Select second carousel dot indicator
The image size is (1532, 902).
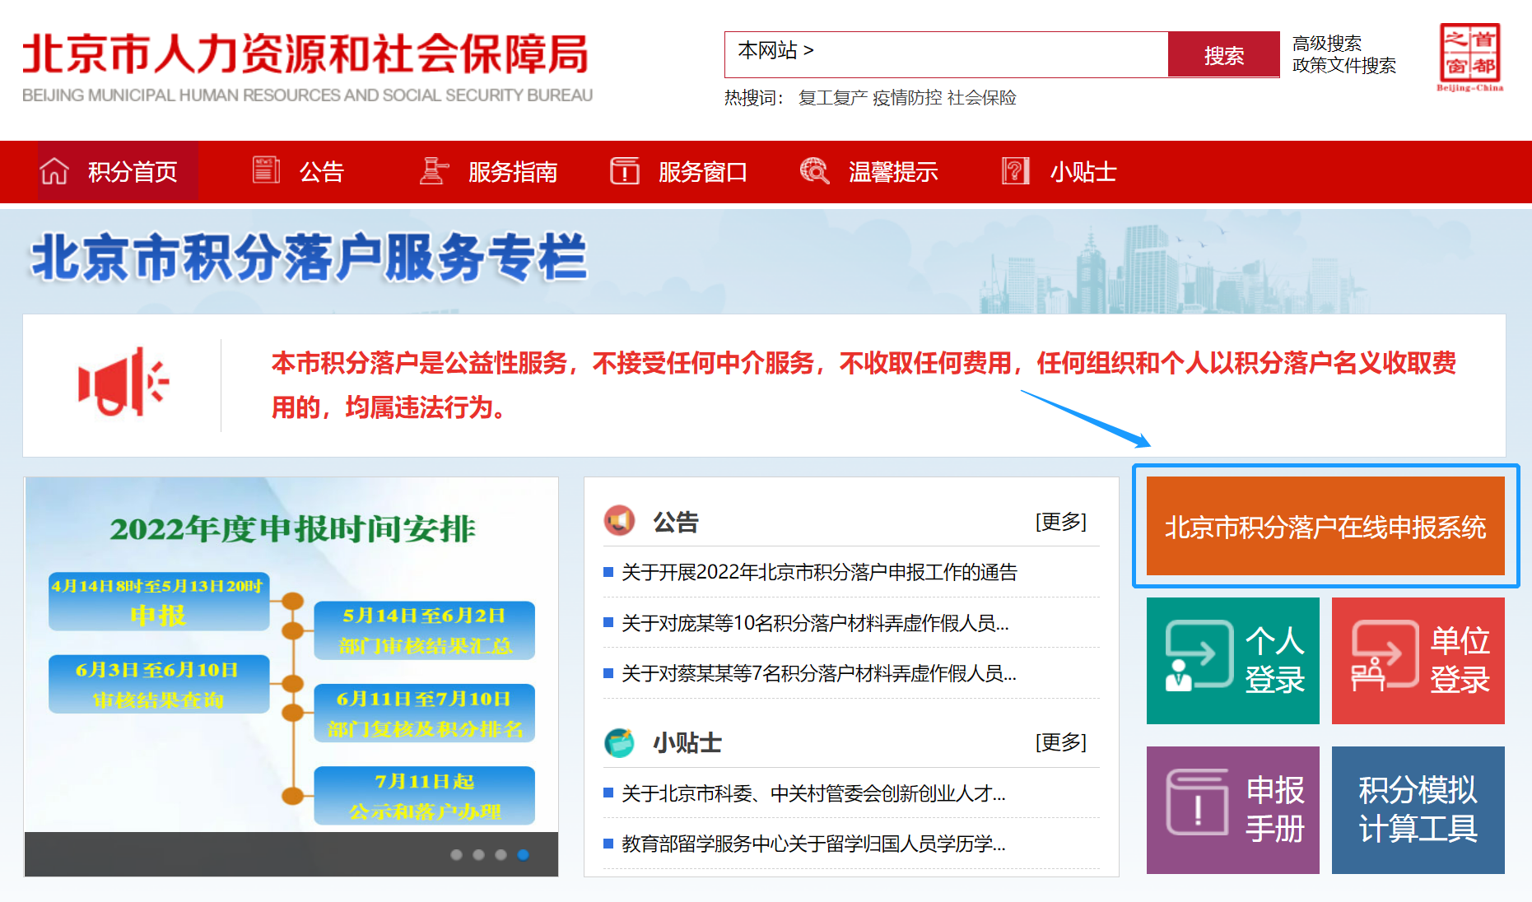click(478, 855)
